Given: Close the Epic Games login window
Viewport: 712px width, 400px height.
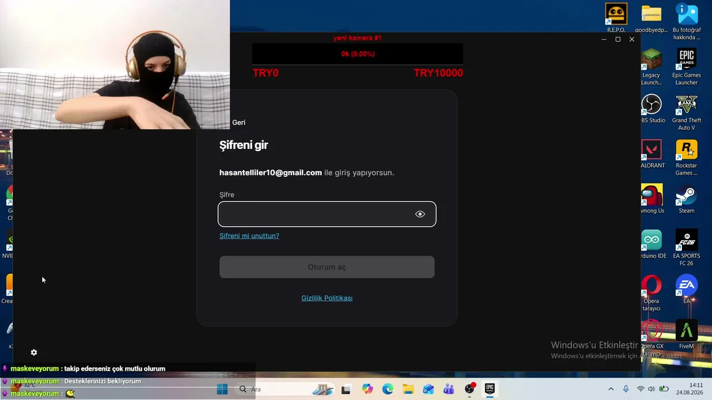Looking at the screenshot, I should (632, 39).
